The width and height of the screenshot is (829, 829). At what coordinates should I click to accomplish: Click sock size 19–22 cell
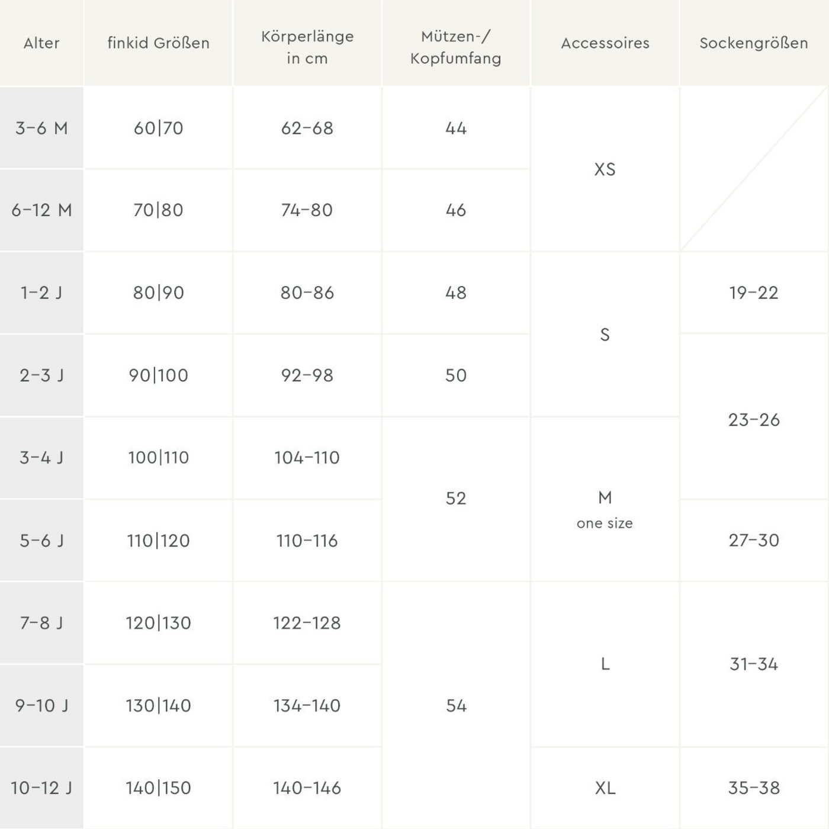pyautogui.click(x=754, y=293)
